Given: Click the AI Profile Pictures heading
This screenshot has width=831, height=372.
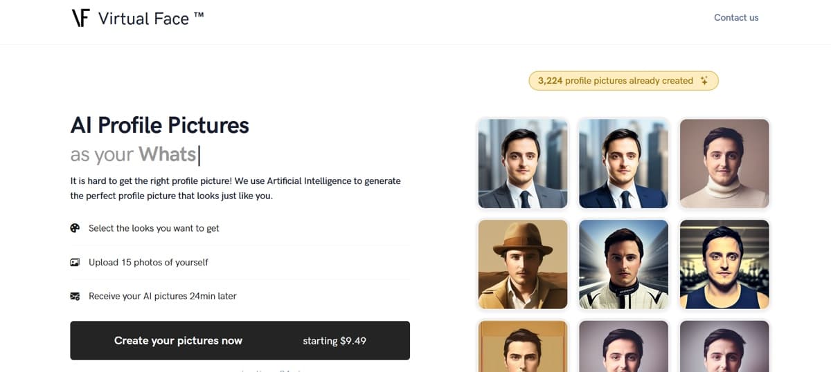Looking at the screenshot, I should (x=160, y=125).
